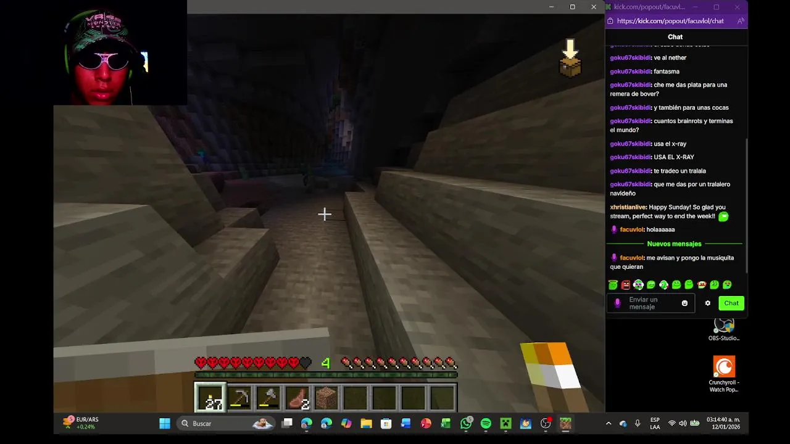Open OBS icon with red dot in taskbar
Screen dimensions: 790x444
[x=546, y=424]
